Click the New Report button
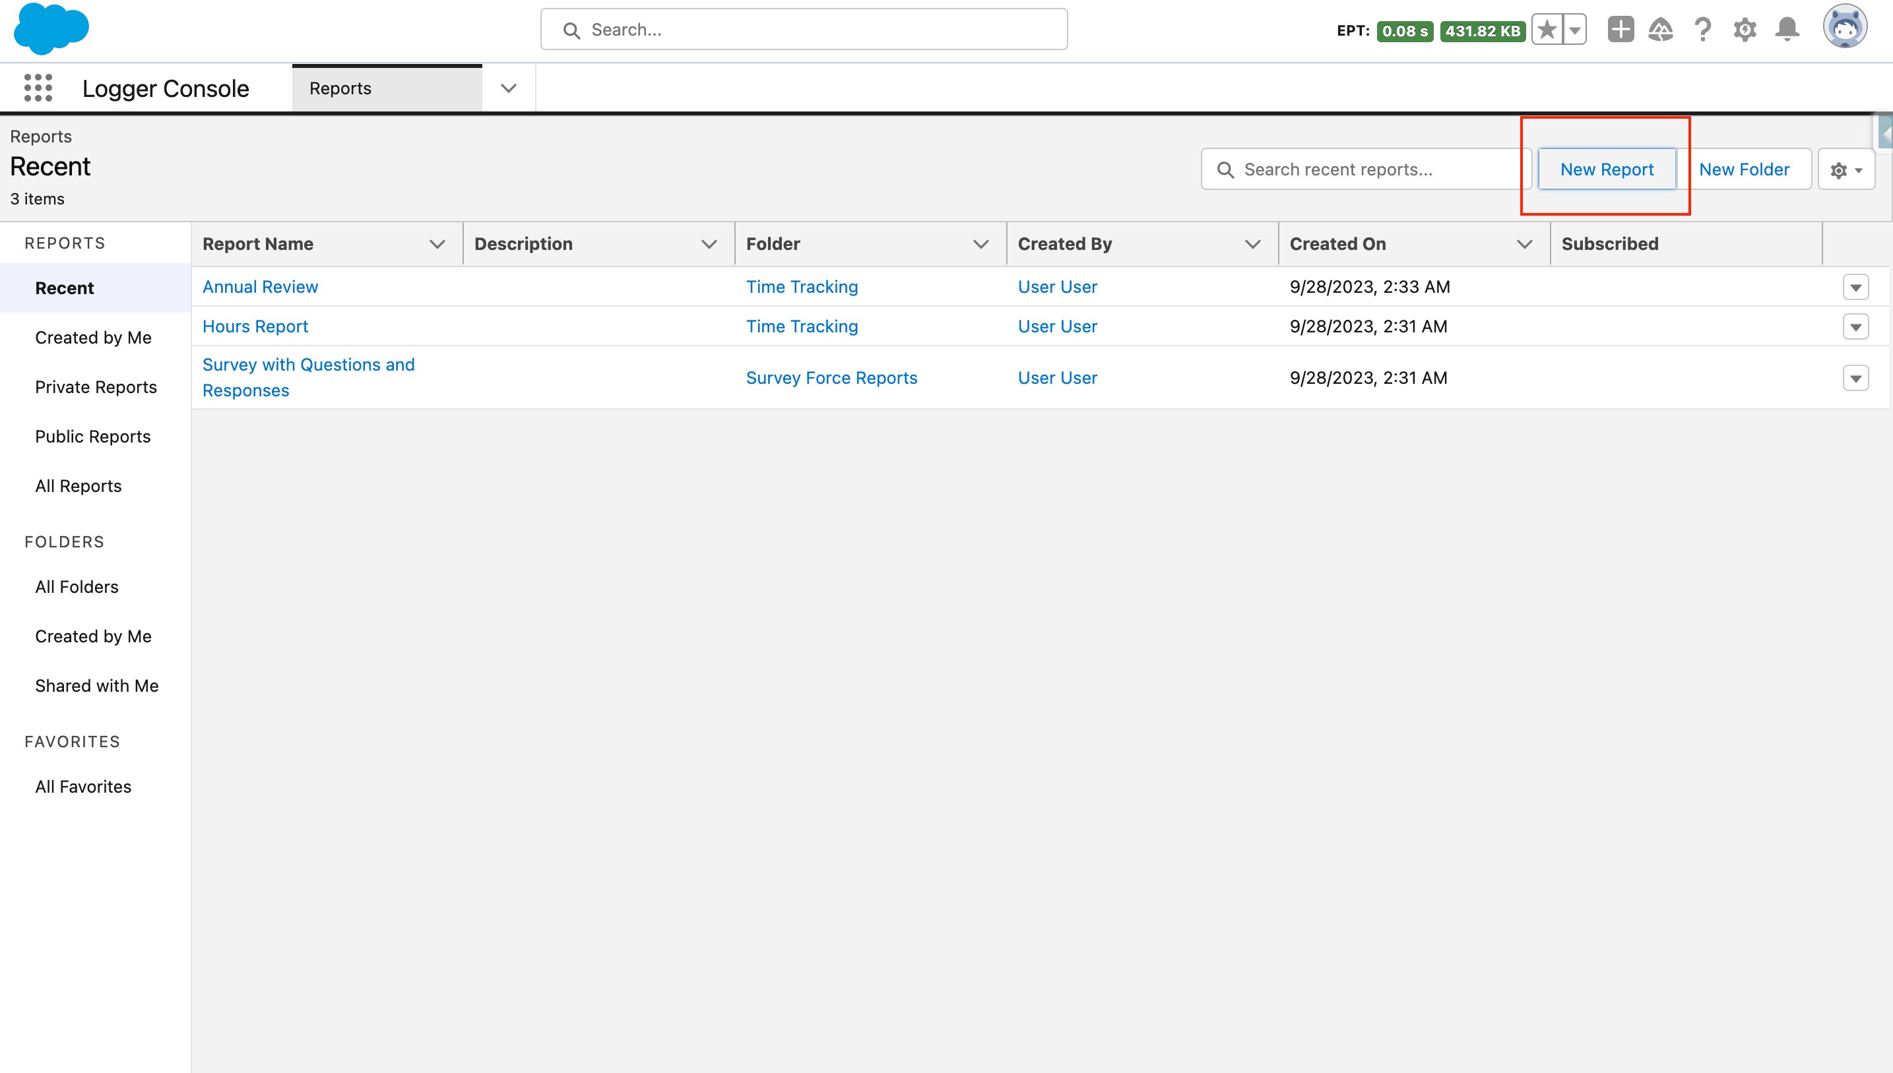1893x1073 pixels. click(1607, 169)
